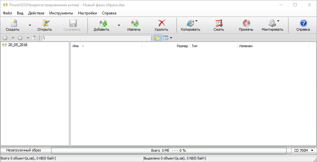Click the Удалить red X icon
The image size is (317, 162).
[x=161, y=23]
